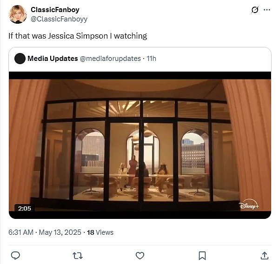Like the tweet with the heart icon
Screen dimensions: 279x264
[140, 256]
